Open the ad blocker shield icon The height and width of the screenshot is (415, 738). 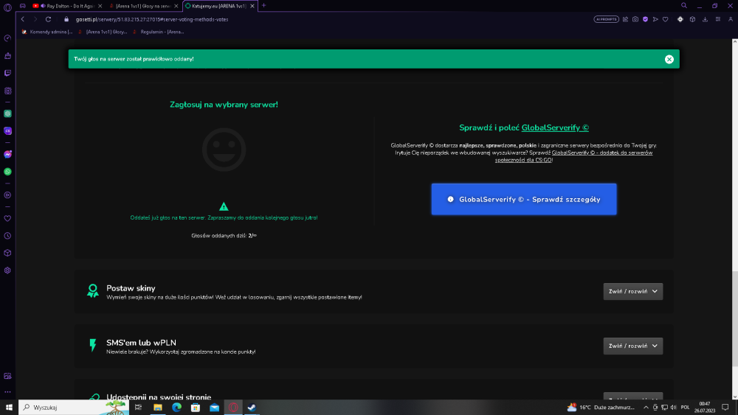[645, 19]
